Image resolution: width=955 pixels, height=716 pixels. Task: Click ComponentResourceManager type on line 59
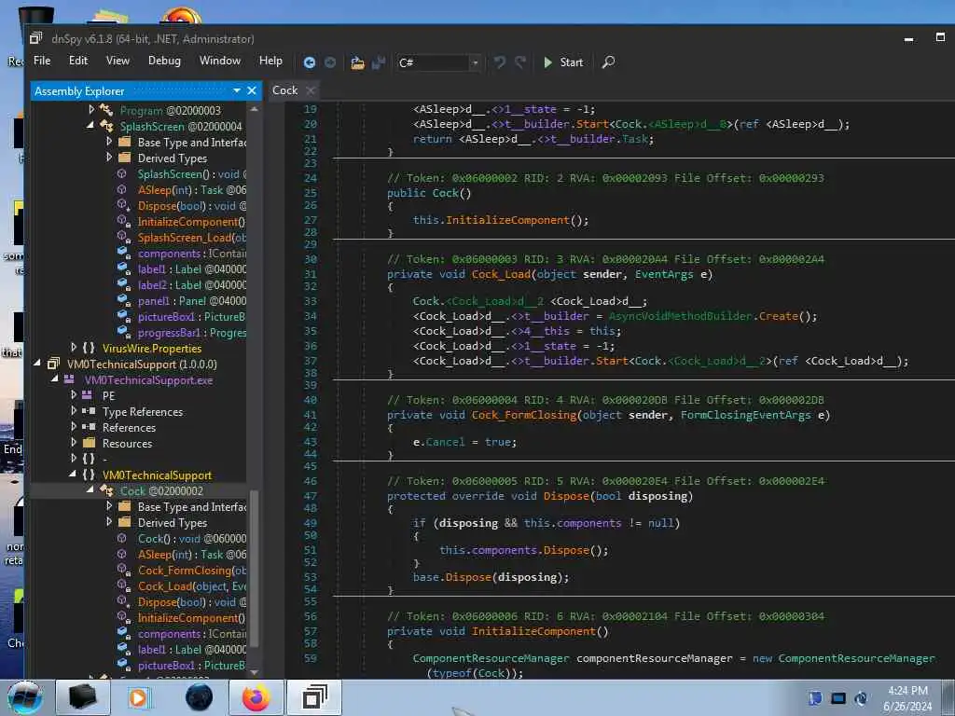click(x=491, y=658)
